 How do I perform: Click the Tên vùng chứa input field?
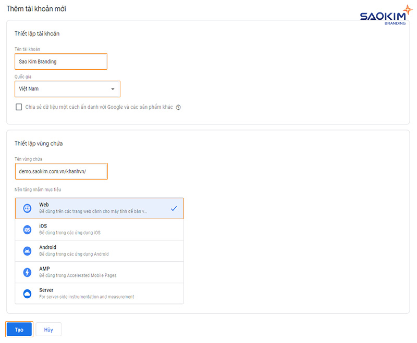(x=61, y=171)
